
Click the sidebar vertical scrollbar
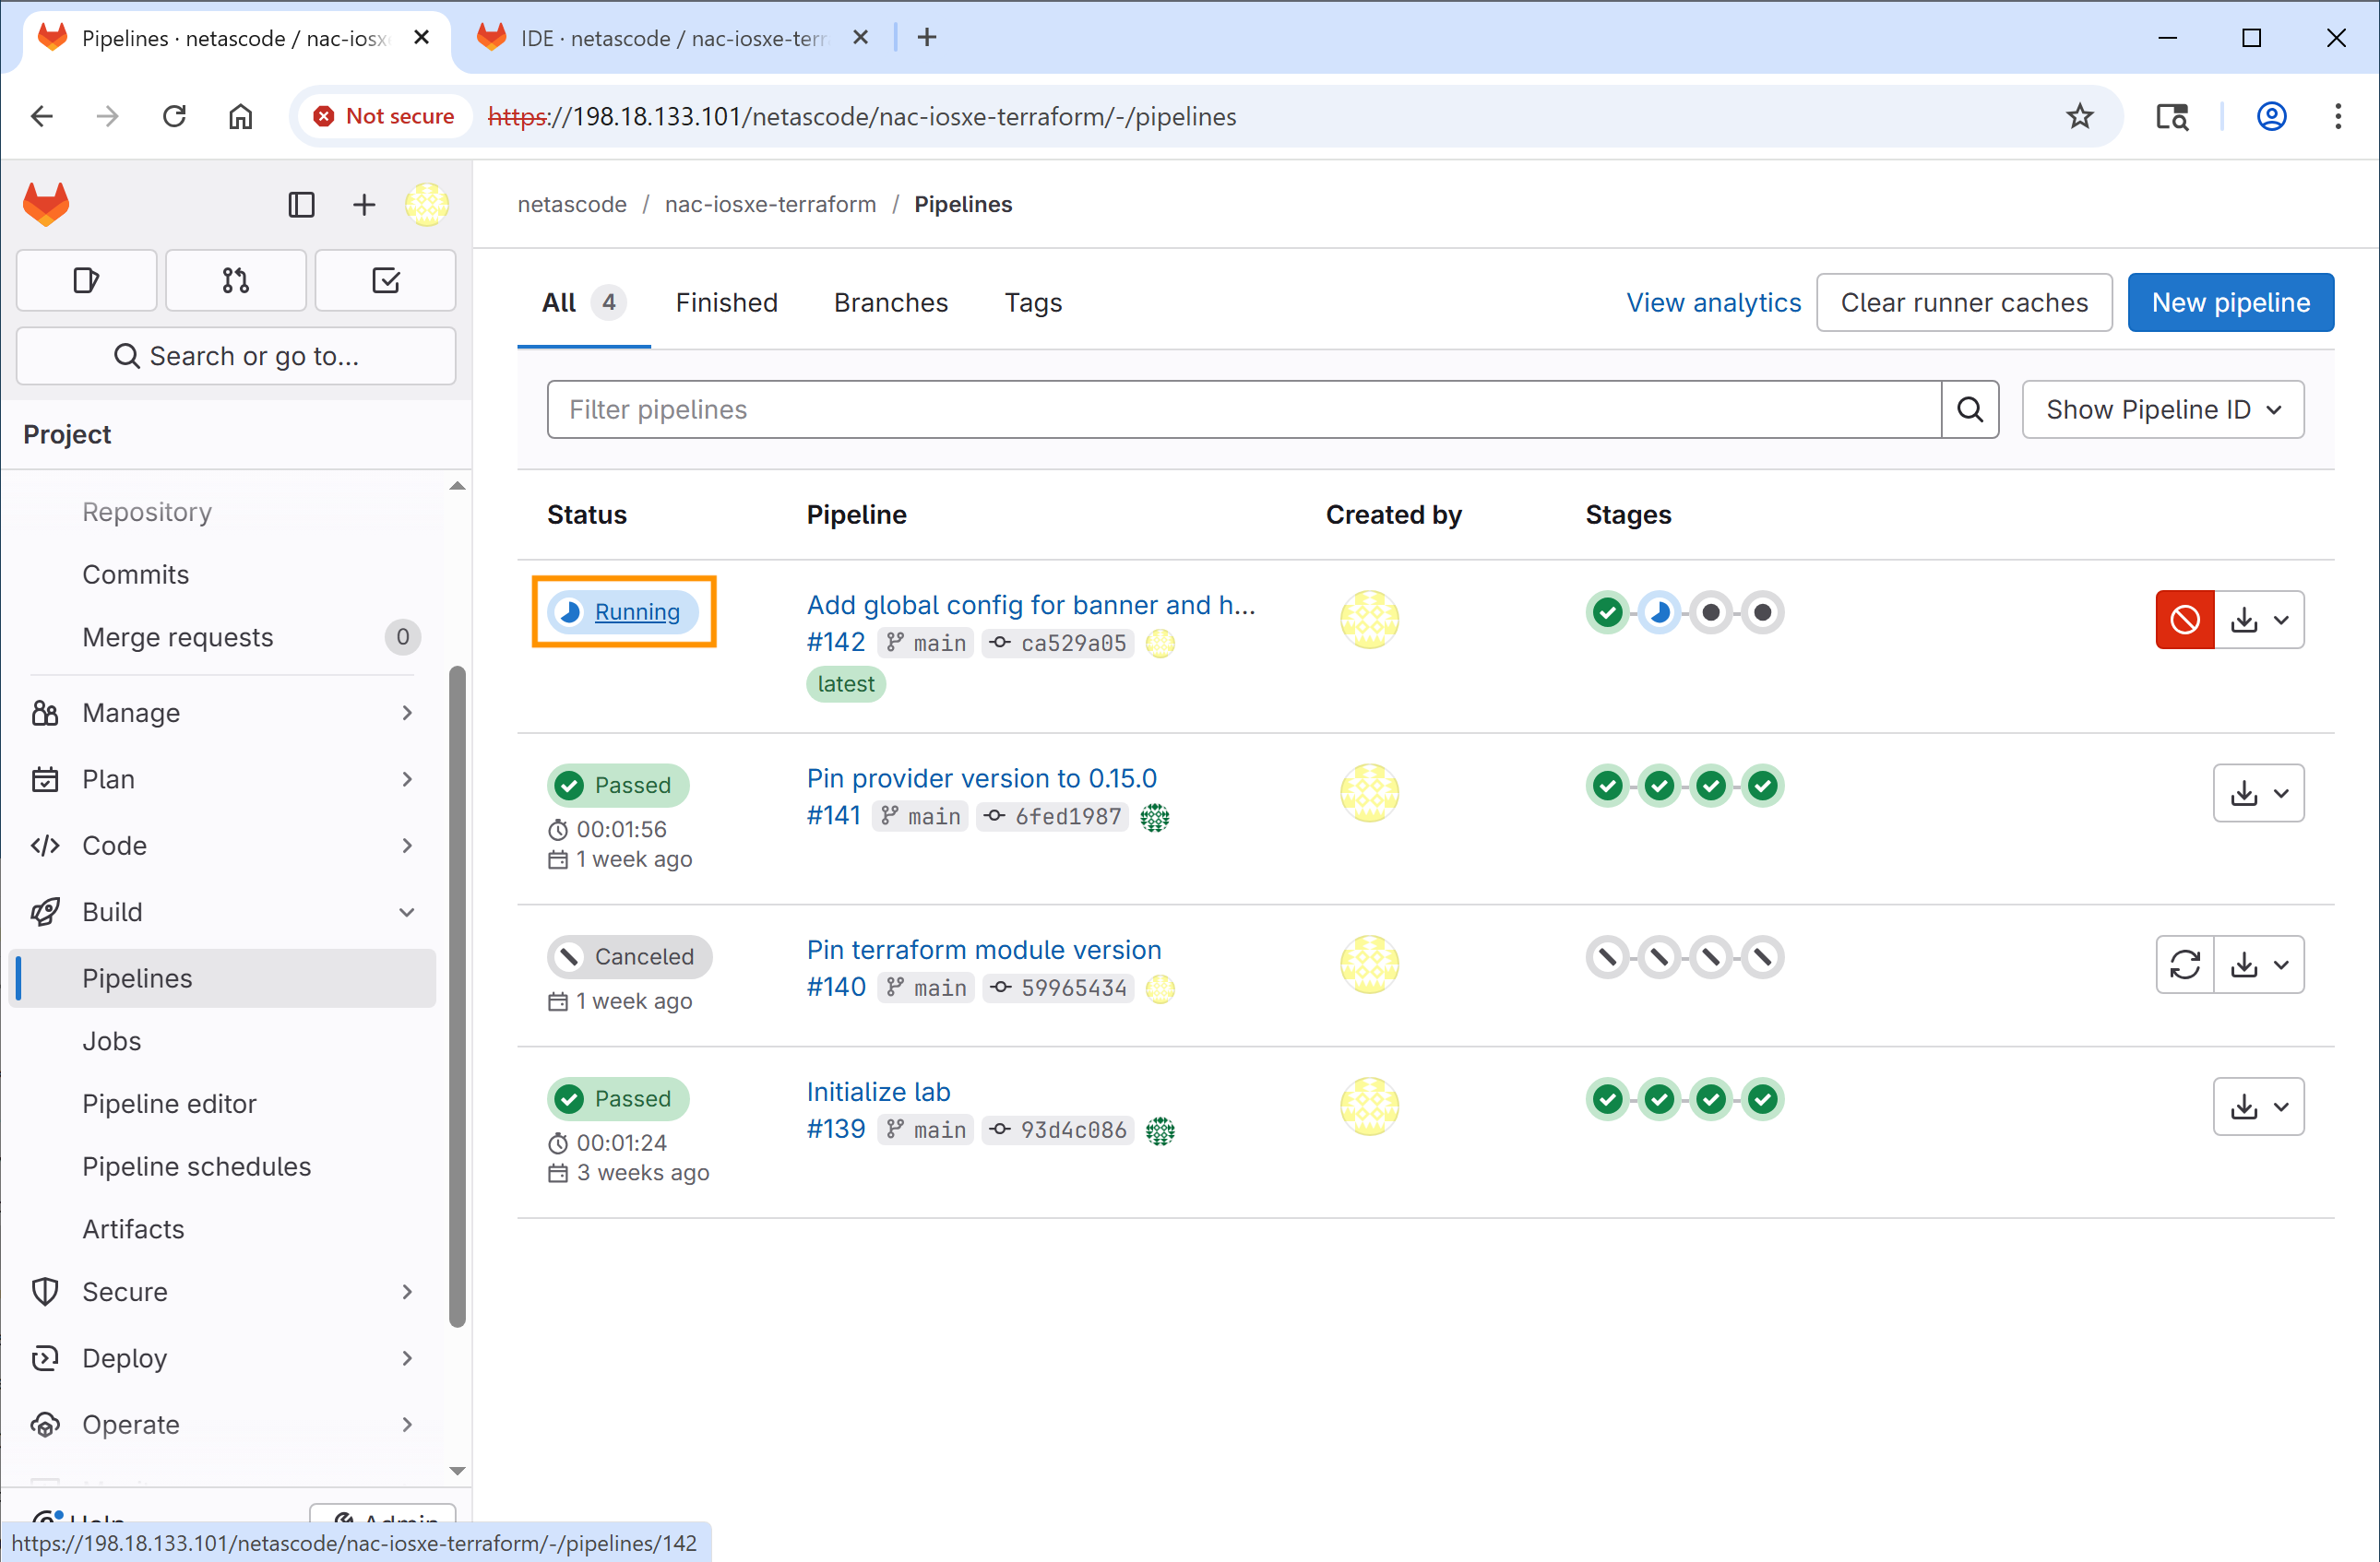[x=457, y=997]
